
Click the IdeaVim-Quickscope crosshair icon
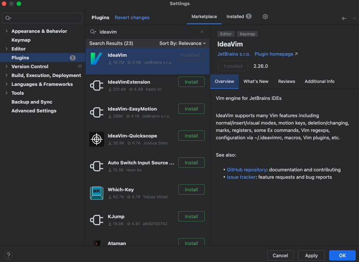pyautogui.click(x=96, y=139)
